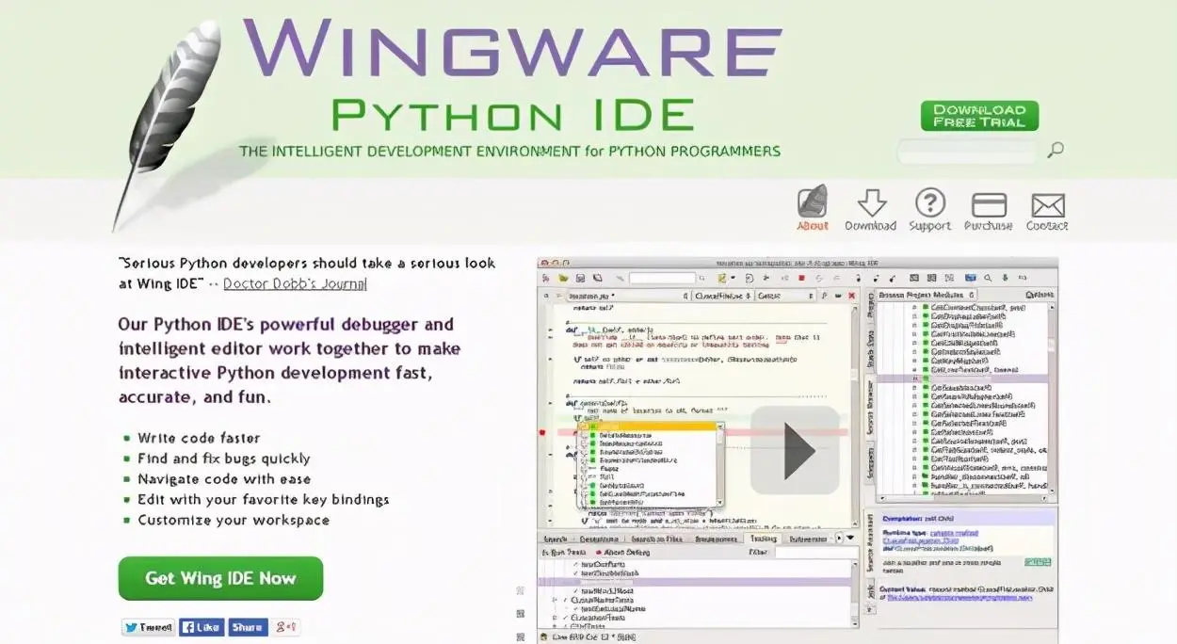
Task: Click the Get Wing IDE Now button
Action: (220, 578)
